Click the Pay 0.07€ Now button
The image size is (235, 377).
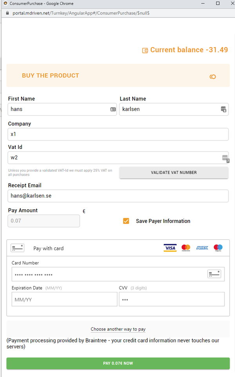coord(118,363)
